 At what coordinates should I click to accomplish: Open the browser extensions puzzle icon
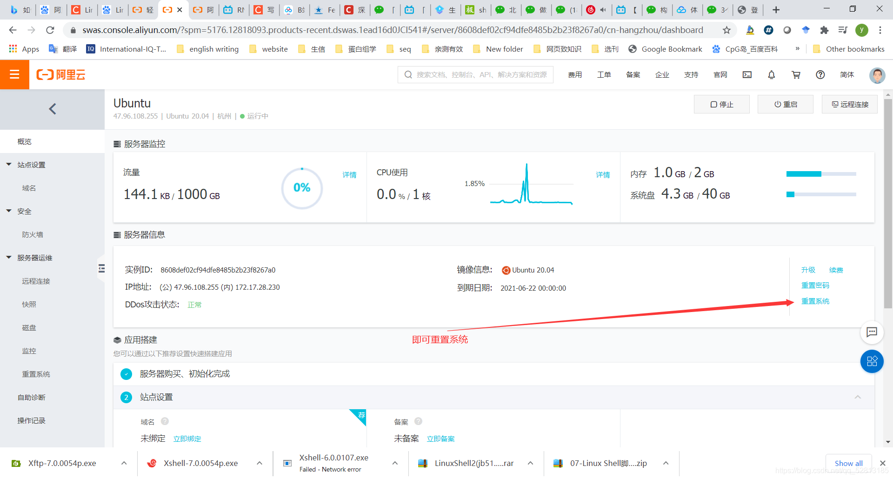point(824,30)
